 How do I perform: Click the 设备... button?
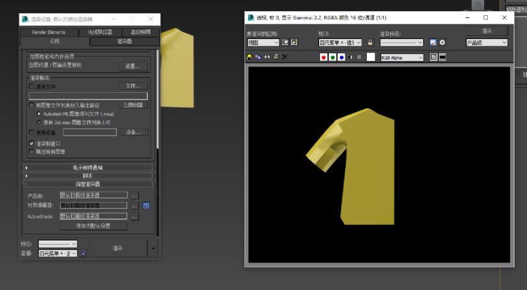pos(133,132)
